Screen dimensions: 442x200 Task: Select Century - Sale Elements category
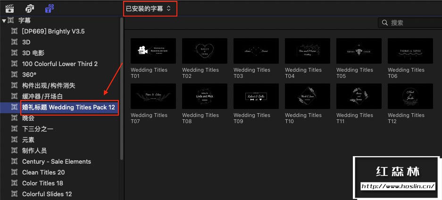[x=57, y=161]
